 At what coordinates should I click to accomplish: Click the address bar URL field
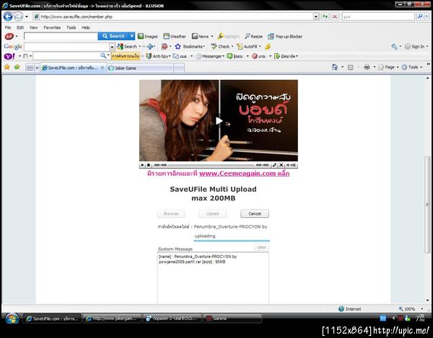click(176, 17)
